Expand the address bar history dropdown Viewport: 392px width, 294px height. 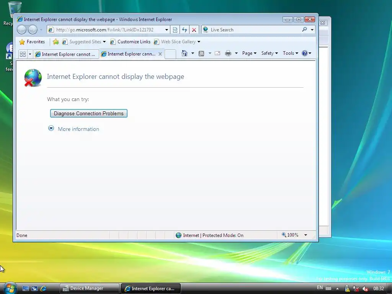pyautogui.click(x=167, y=30)
